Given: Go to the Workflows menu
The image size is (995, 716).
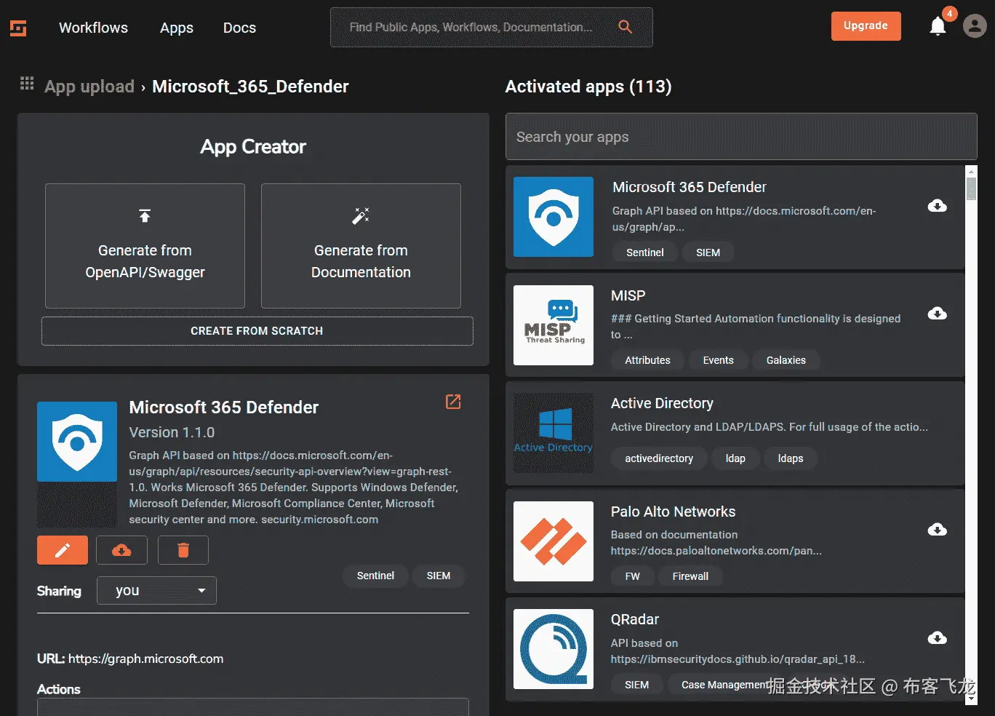Looking at the screenshot, I should [92, 28].
